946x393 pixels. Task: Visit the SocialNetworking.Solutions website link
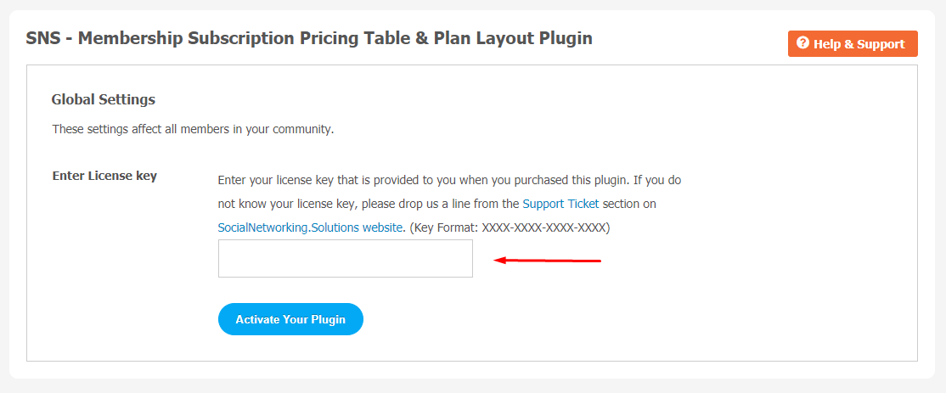[x=310, y=227]
